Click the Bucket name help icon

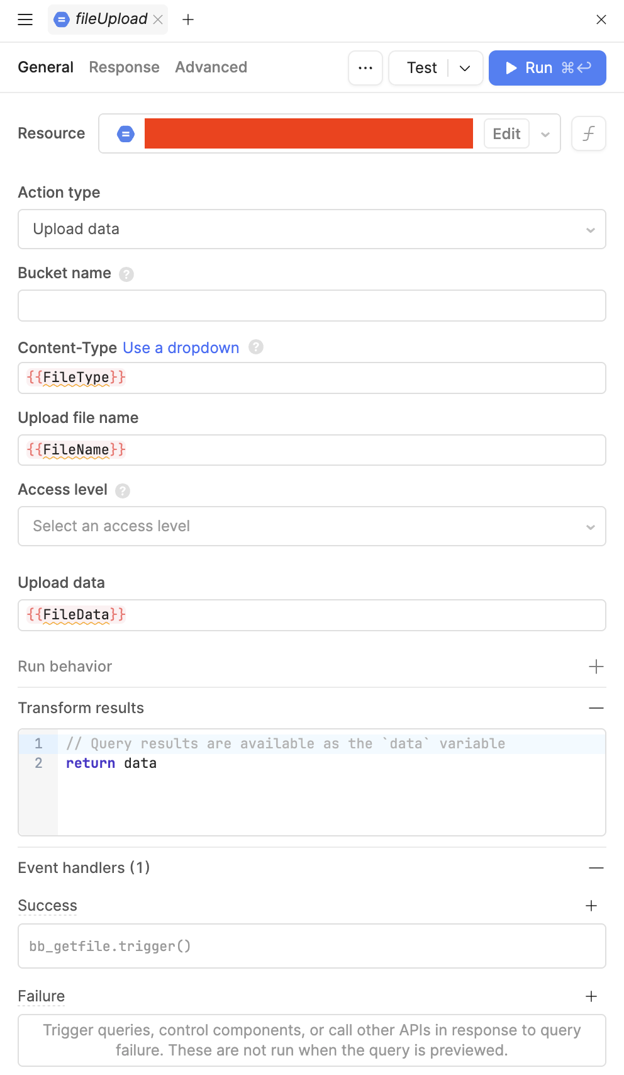coord(126,274)
